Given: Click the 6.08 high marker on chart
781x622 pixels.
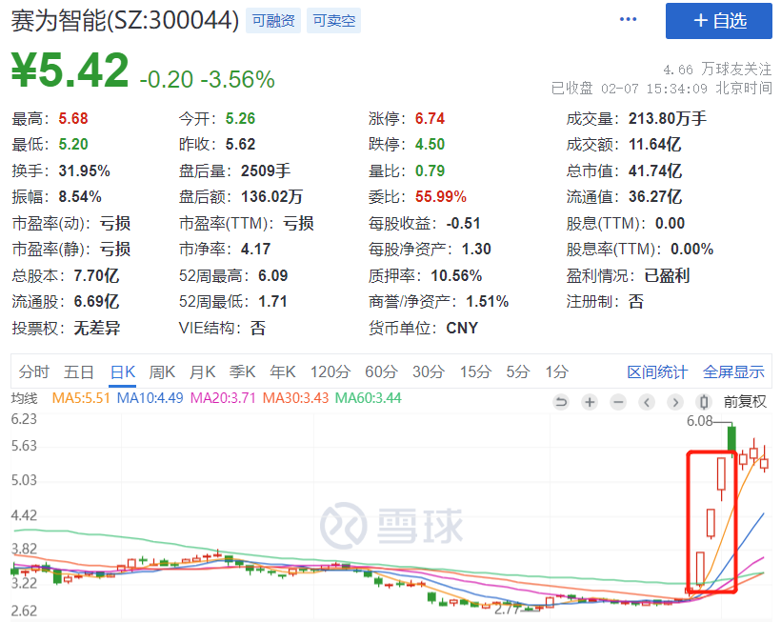Looking at the screenshot, I should [700, 421].
